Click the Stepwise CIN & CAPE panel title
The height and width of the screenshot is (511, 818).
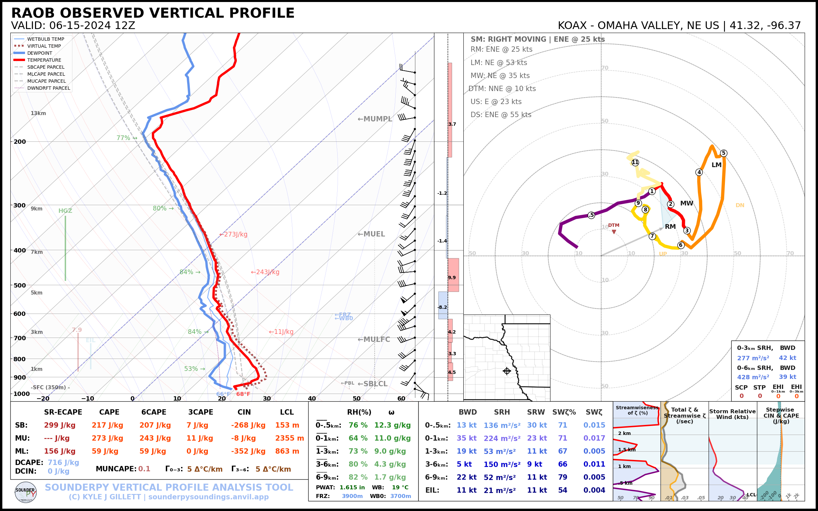tap(781, 415)
